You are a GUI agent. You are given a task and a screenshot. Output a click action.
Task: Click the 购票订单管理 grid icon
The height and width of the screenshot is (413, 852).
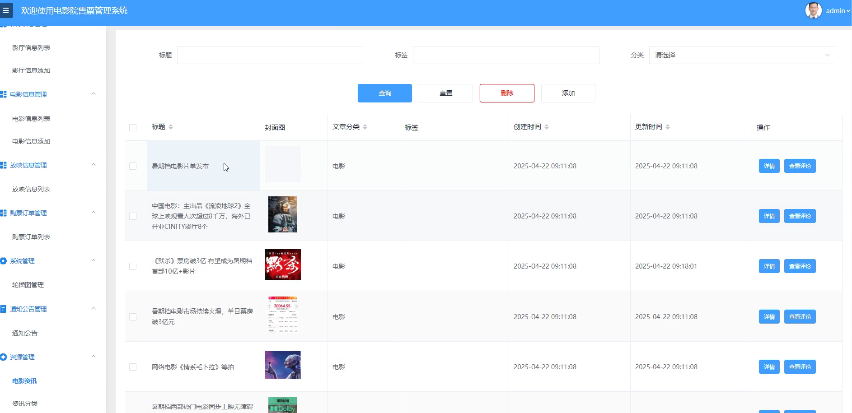coord(3,213)
